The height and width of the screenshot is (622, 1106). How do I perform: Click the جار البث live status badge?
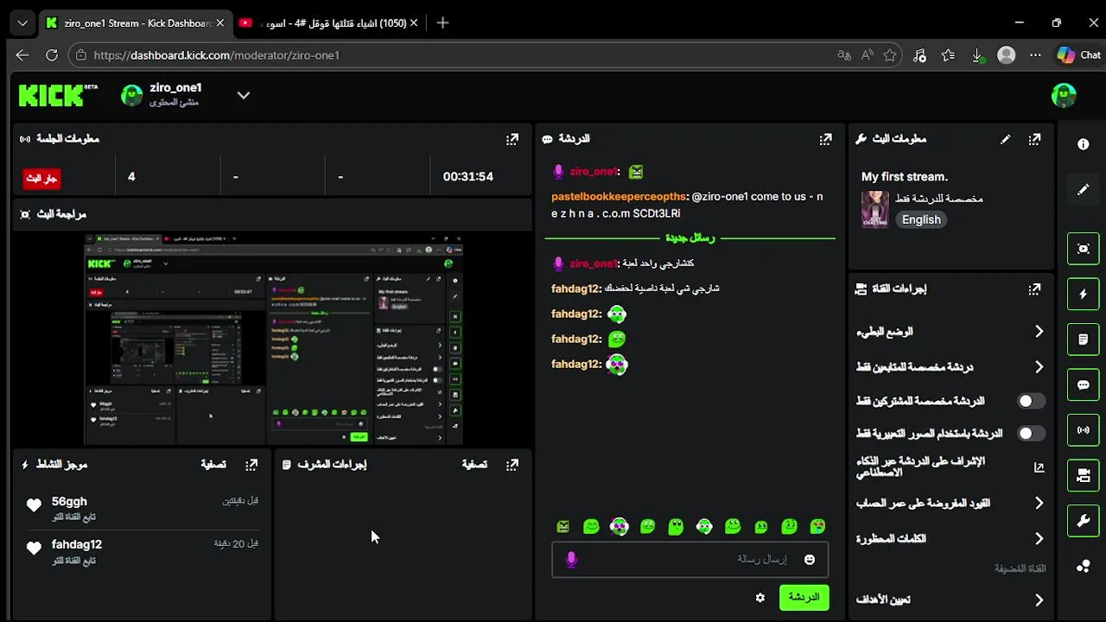pos(41,178)
